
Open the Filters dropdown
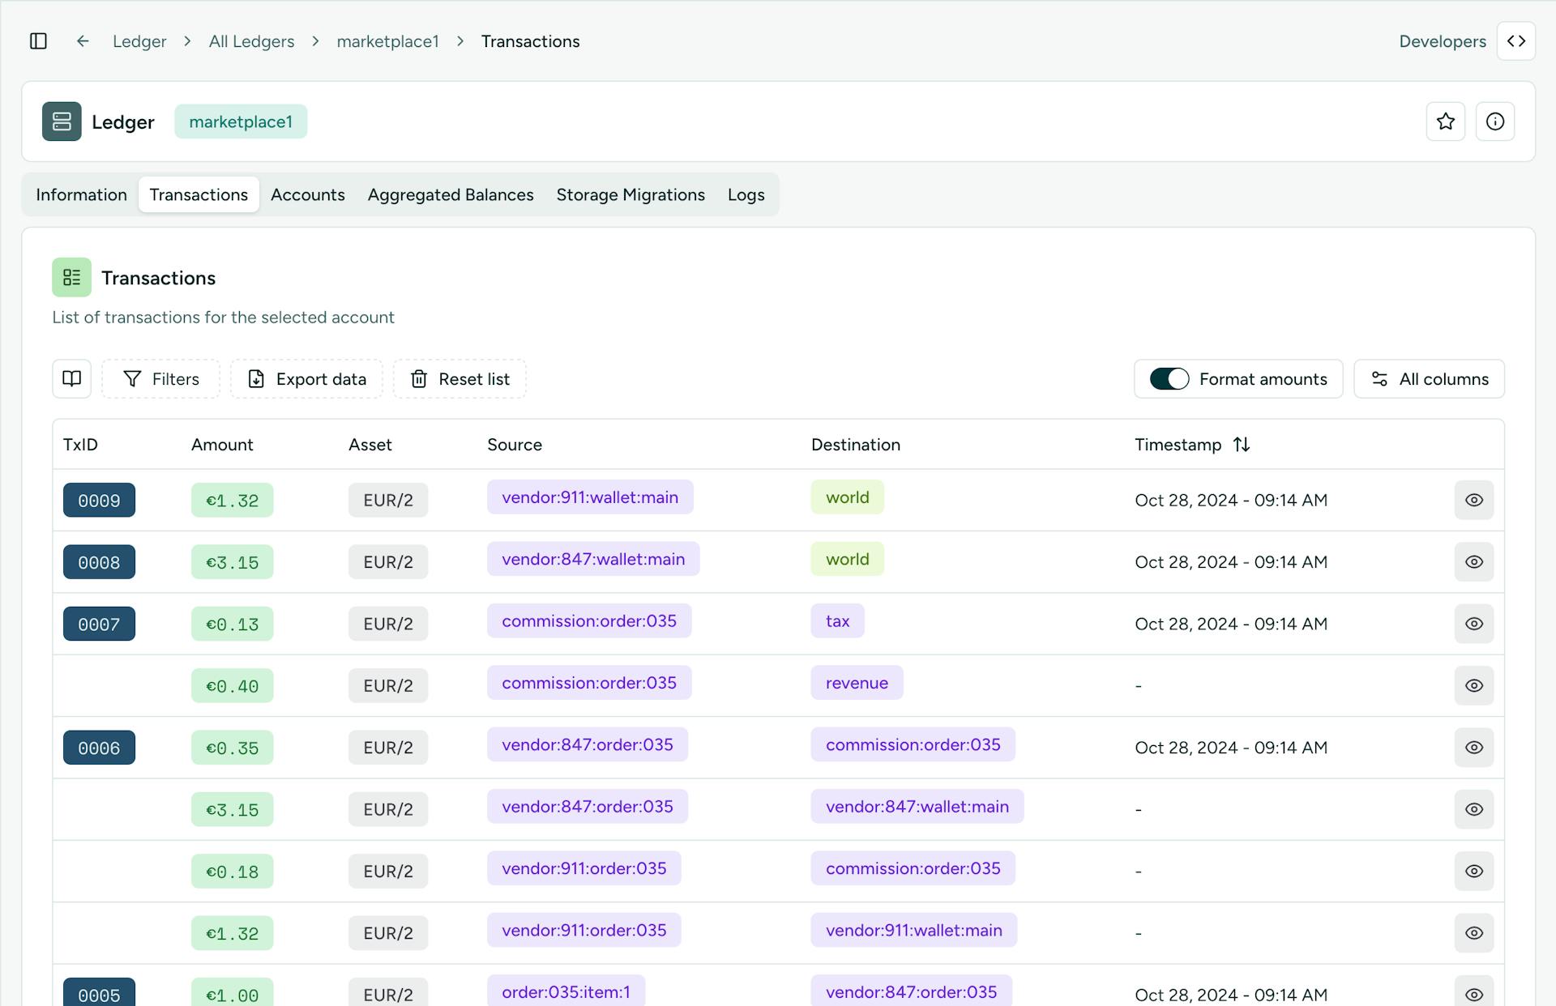click(x=160, y=379)
